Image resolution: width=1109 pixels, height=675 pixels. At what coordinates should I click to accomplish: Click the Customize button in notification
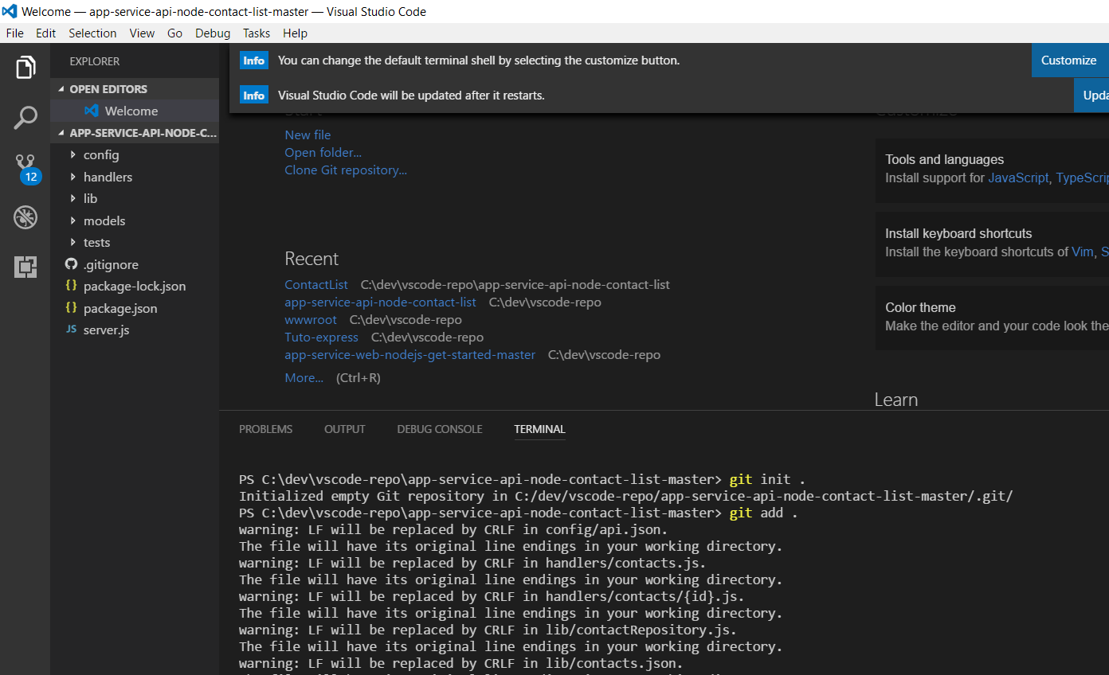point(1069,60)
